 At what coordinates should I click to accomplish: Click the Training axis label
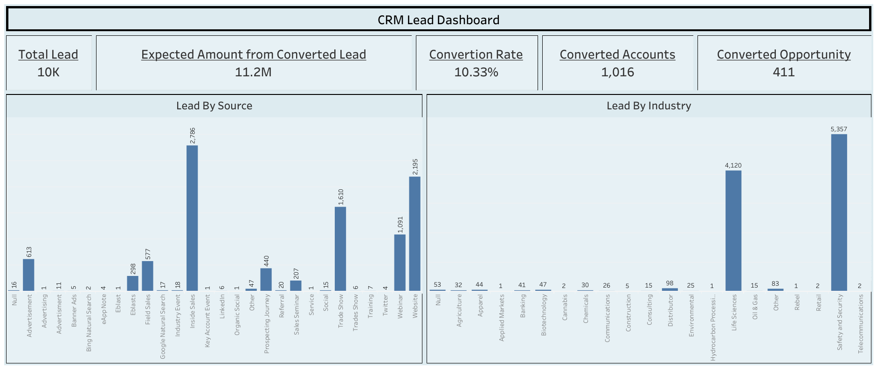click(371, 306)
